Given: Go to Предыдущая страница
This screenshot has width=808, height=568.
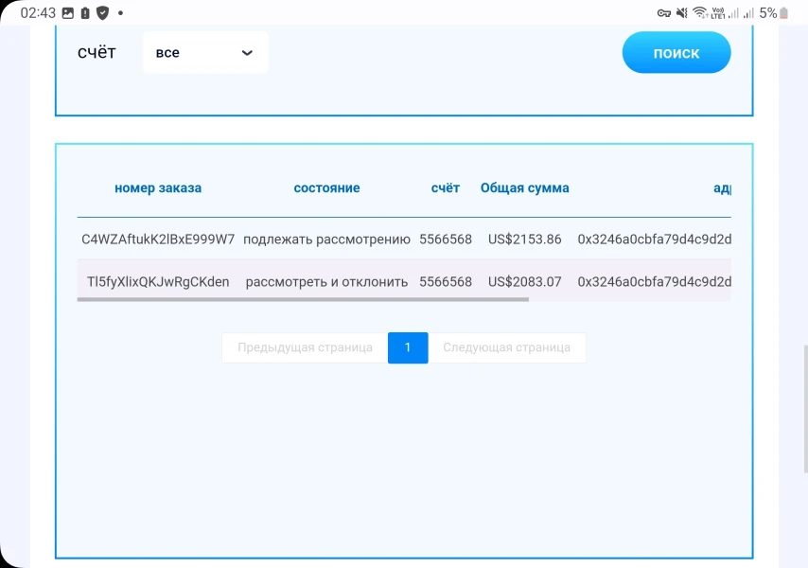Looking at the screenshot, I should [x=305, y=347].
